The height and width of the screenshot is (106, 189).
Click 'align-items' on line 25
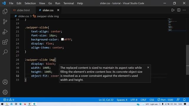40,48
